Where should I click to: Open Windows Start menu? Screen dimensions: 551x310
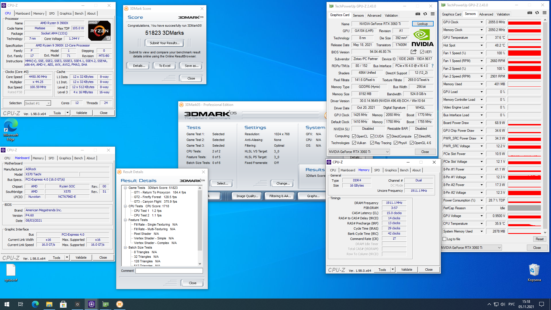point(7,304)
